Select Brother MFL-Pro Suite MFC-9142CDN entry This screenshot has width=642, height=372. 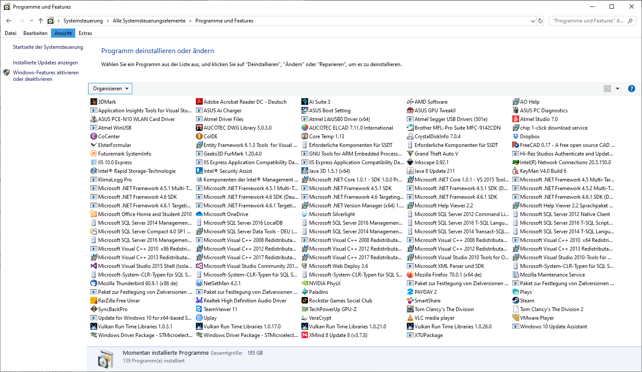(454, 128)
